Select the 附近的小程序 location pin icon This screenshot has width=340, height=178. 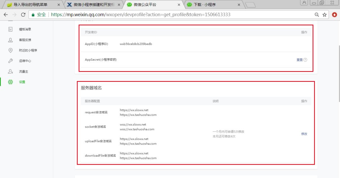10,50
